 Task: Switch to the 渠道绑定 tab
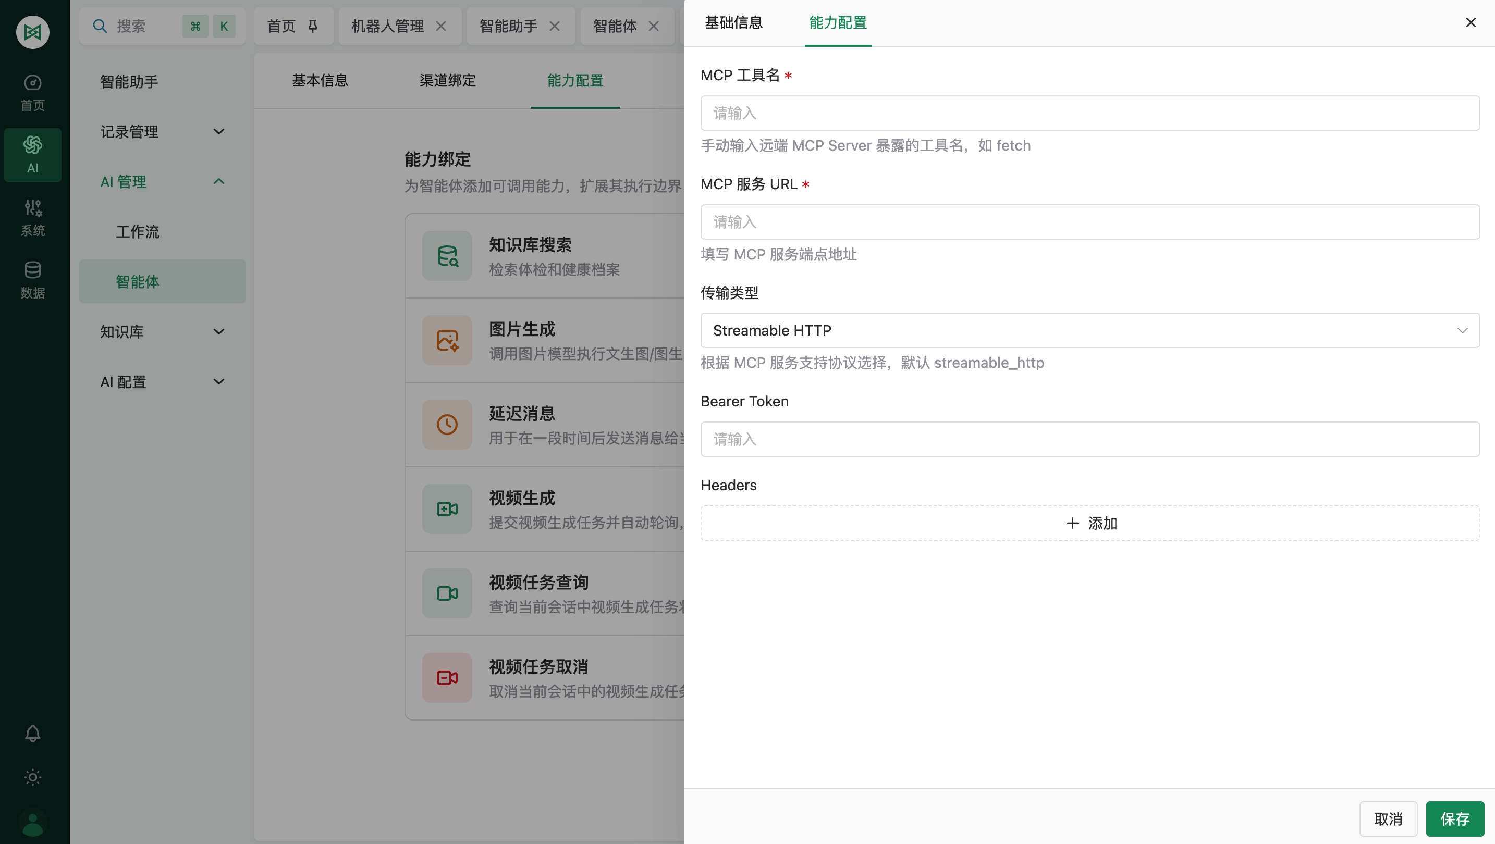(447, 81)
